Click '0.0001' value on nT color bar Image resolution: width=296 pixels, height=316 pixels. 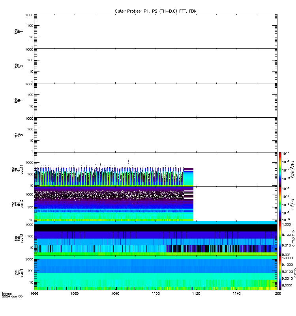pyautogui.click(x=287, y=285)
